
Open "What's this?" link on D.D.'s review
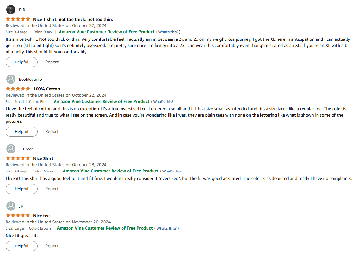[x=168, y=32]
